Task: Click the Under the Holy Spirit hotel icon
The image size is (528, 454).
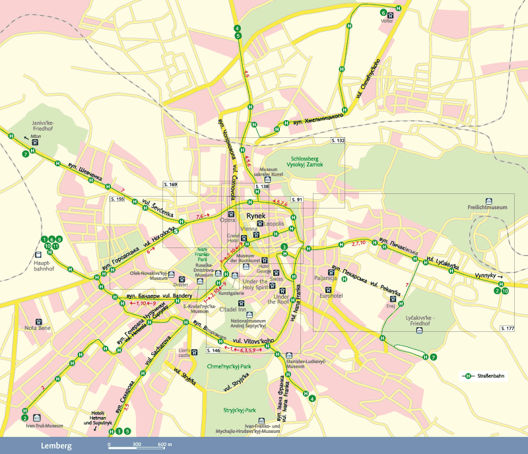Action: coord(272,286)
